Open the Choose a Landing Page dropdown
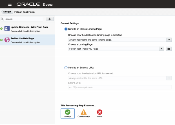The width and height of the screenshot is (175, 125). (161, 49)
